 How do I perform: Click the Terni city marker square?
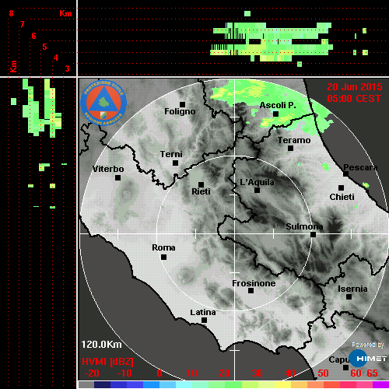pyautogui.click(x=175, y=163)
